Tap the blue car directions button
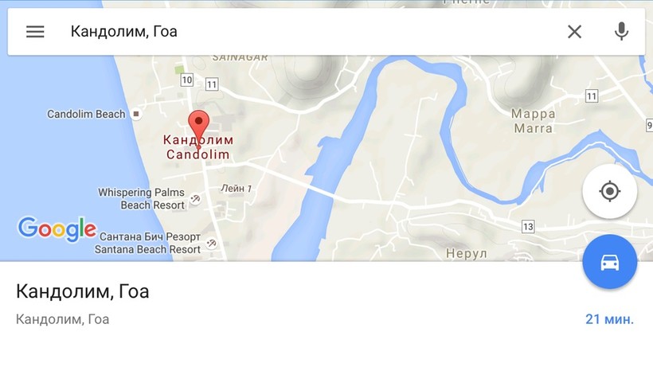 [x=610, y=262]
